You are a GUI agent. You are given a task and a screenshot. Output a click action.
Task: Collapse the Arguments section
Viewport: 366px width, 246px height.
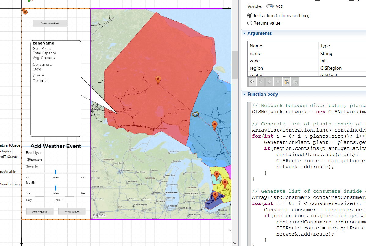(x=244, y=33)
